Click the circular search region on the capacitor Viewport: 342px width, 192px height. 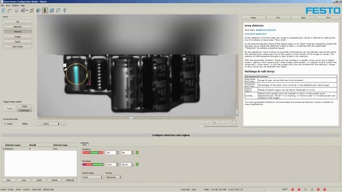point(76,74)
